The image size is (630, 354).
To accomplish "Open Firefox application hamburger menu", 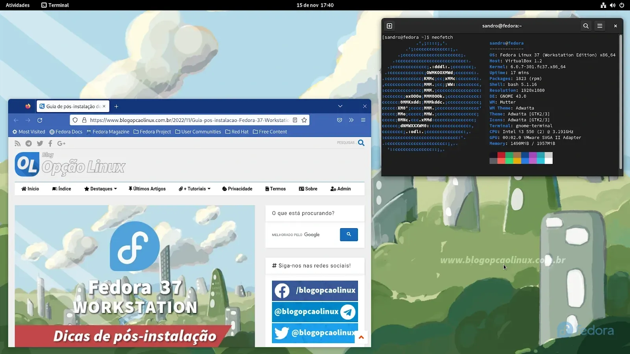I will (x=363, y=120).
